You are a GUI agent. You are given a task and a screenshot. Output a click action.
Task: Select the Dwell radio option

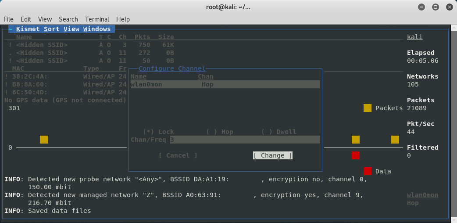278,132
